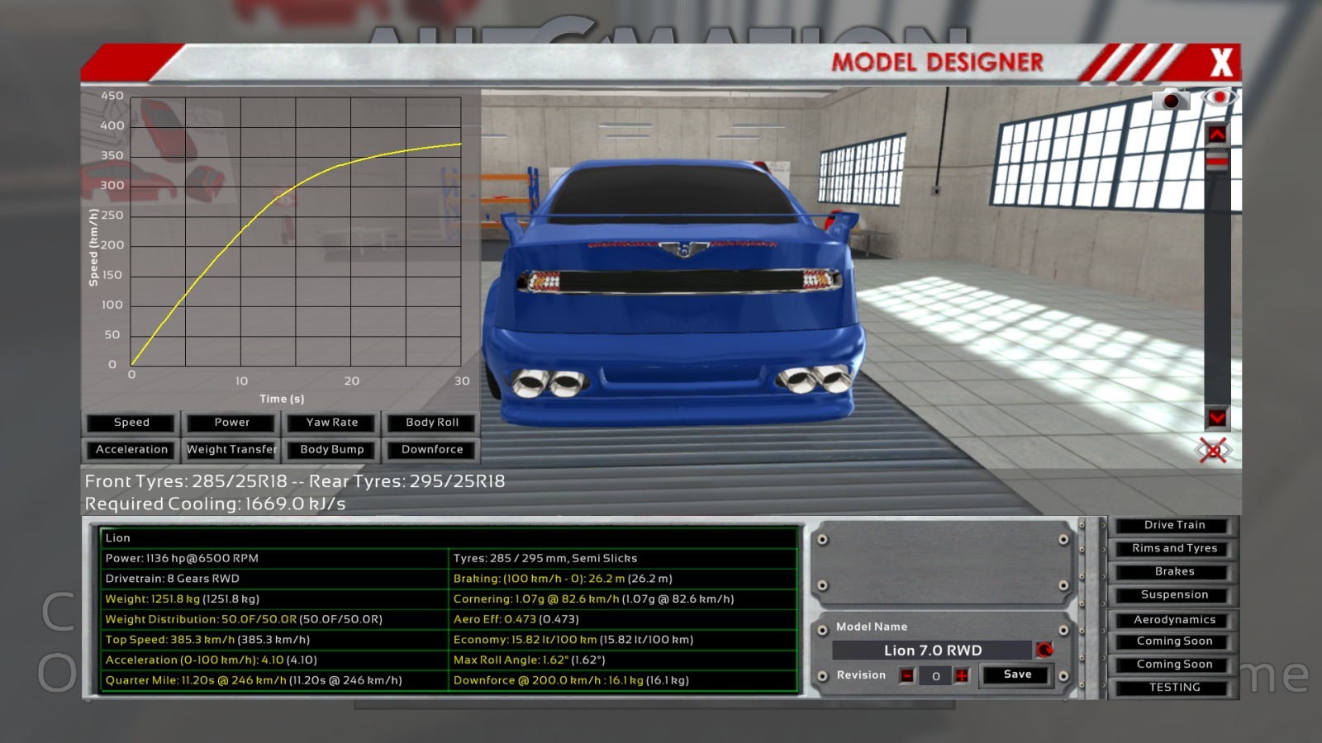Go to the Aerodynamics section
1322x743 pixels.
1174,620
